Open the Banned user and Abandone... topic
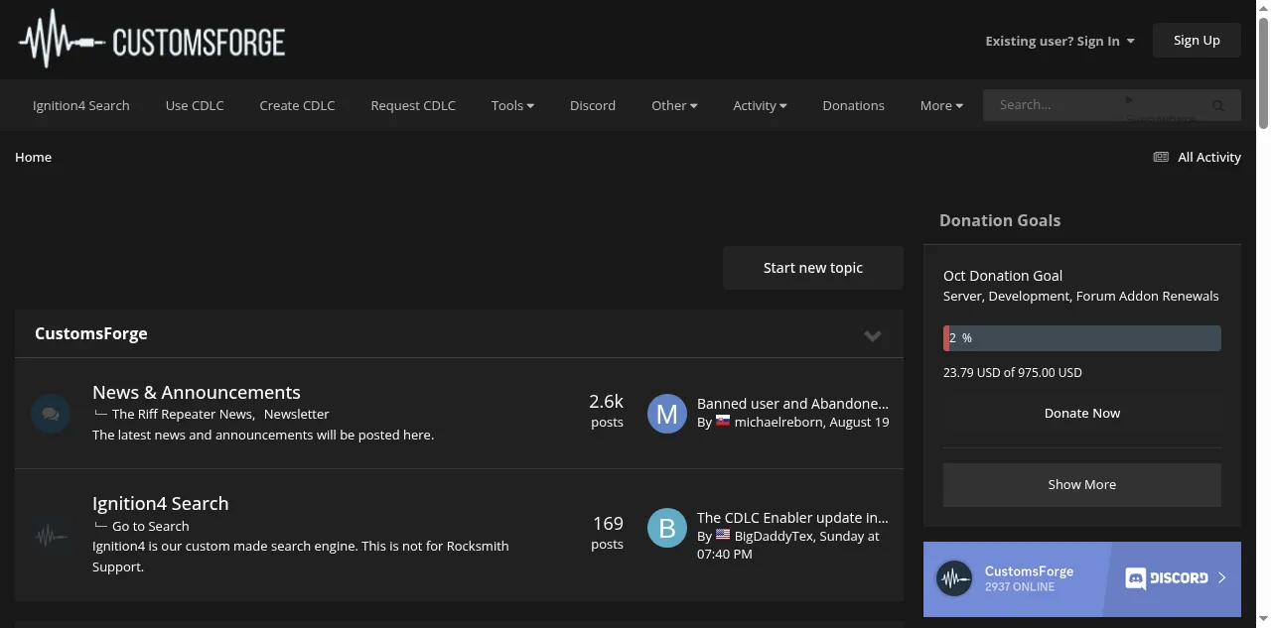Screen dimensions: 1271x628 coord(792,404)
